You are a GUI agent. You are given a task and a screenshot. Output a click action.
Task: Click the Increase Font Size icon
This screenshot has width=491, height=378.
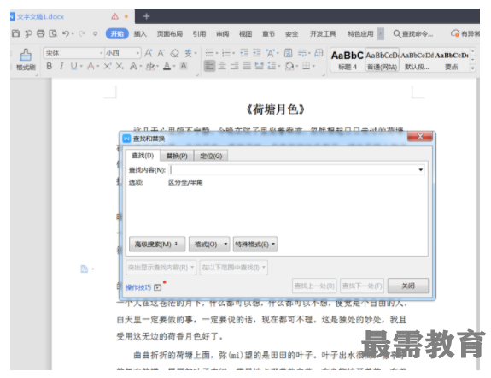point(149,53)
